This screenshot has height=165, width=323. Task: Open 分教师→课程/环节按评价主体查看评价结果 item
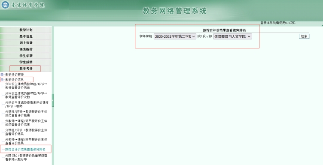point(26,141)
